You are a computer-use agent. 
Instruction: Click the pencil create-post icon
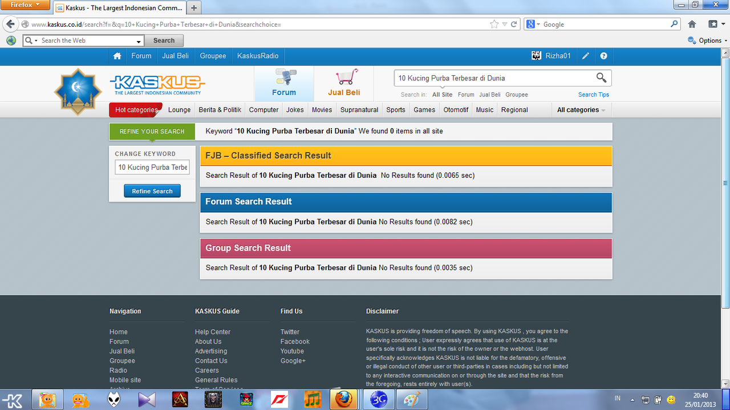pos(585,56)
